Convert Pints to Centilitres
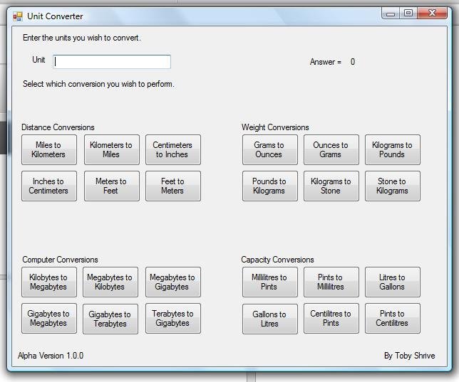Screen dimensions: 459x382 coord(393,318)
